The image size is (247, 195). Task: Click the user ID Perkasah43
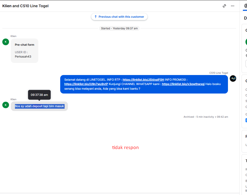click(x=23, y=57)
